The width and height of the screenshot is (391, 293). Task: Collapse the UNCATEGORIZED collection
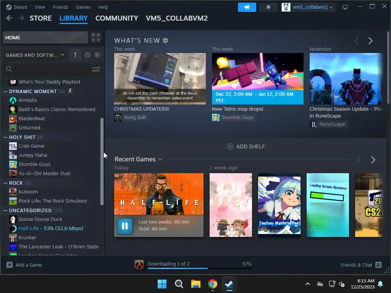point(5,211)
